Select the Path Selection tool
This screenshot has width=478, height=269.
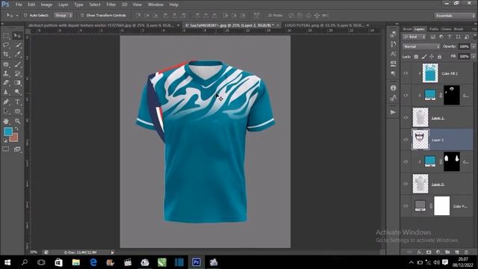[6, 111]
